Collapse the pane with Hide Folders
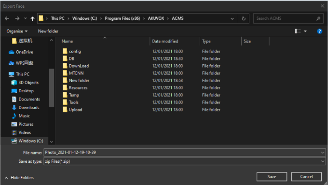328x185 pixels. 19,178
